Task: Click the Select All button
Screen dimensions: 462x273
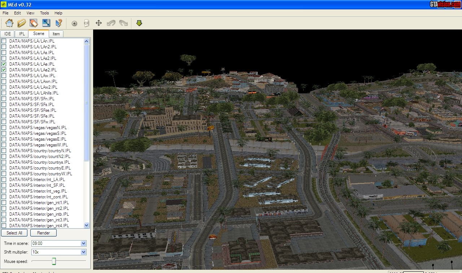Action: tap(14, 233)
